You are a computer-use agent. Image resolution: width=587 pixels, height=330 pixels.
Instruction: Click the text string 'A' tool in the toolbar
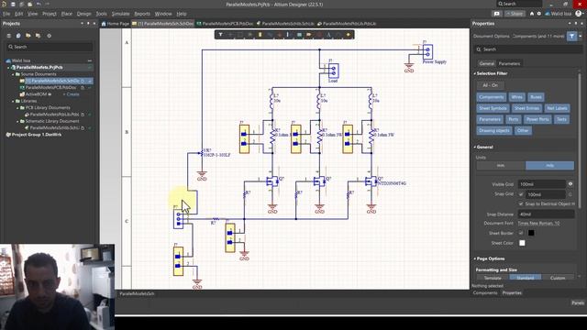coord(329,35)
